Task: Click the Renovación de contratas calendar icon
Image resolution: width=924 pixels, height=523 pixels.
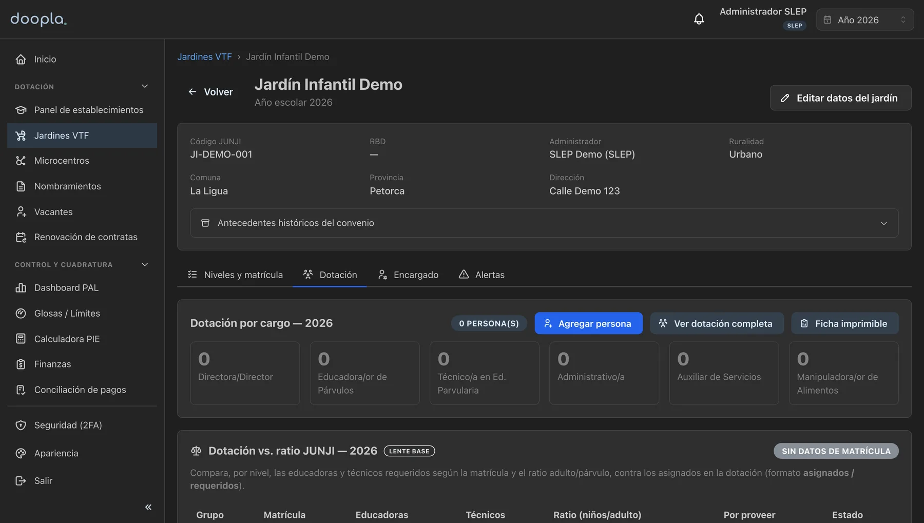Action: click(x=21, y=237)
